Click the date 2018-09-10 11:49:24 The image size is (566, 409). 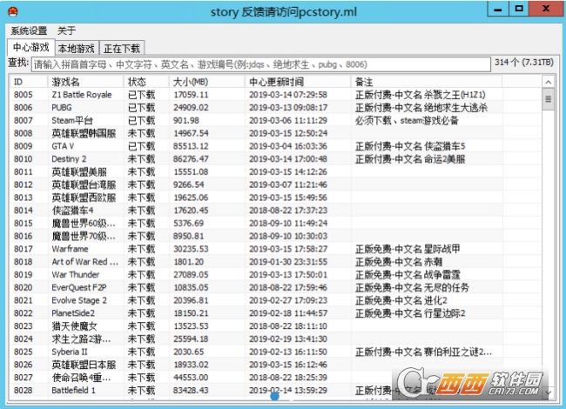click(x=288, y=224)
